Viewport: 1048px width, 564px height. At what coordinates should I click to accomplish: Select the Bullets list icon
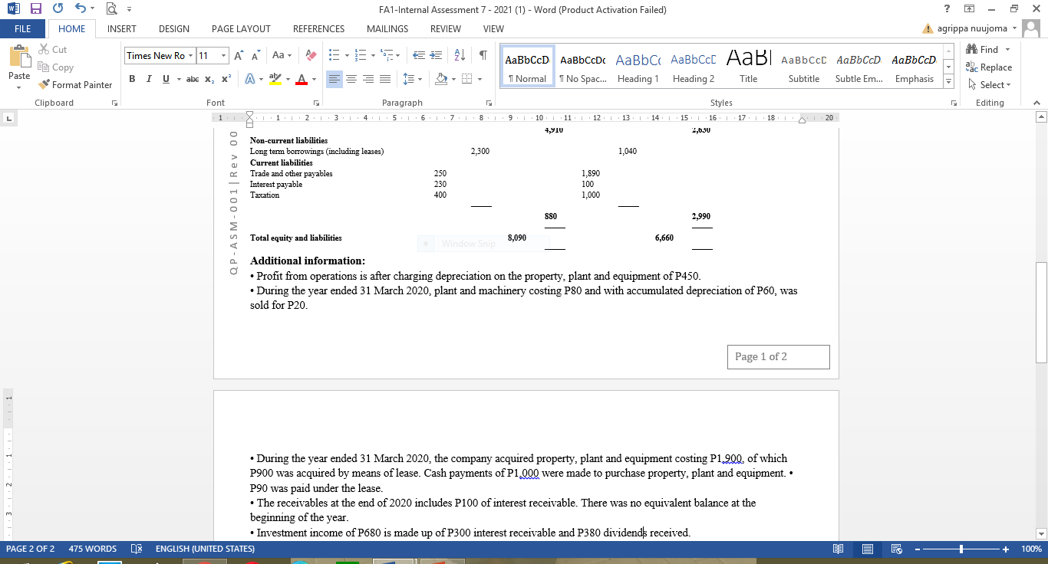pos(333,54)
